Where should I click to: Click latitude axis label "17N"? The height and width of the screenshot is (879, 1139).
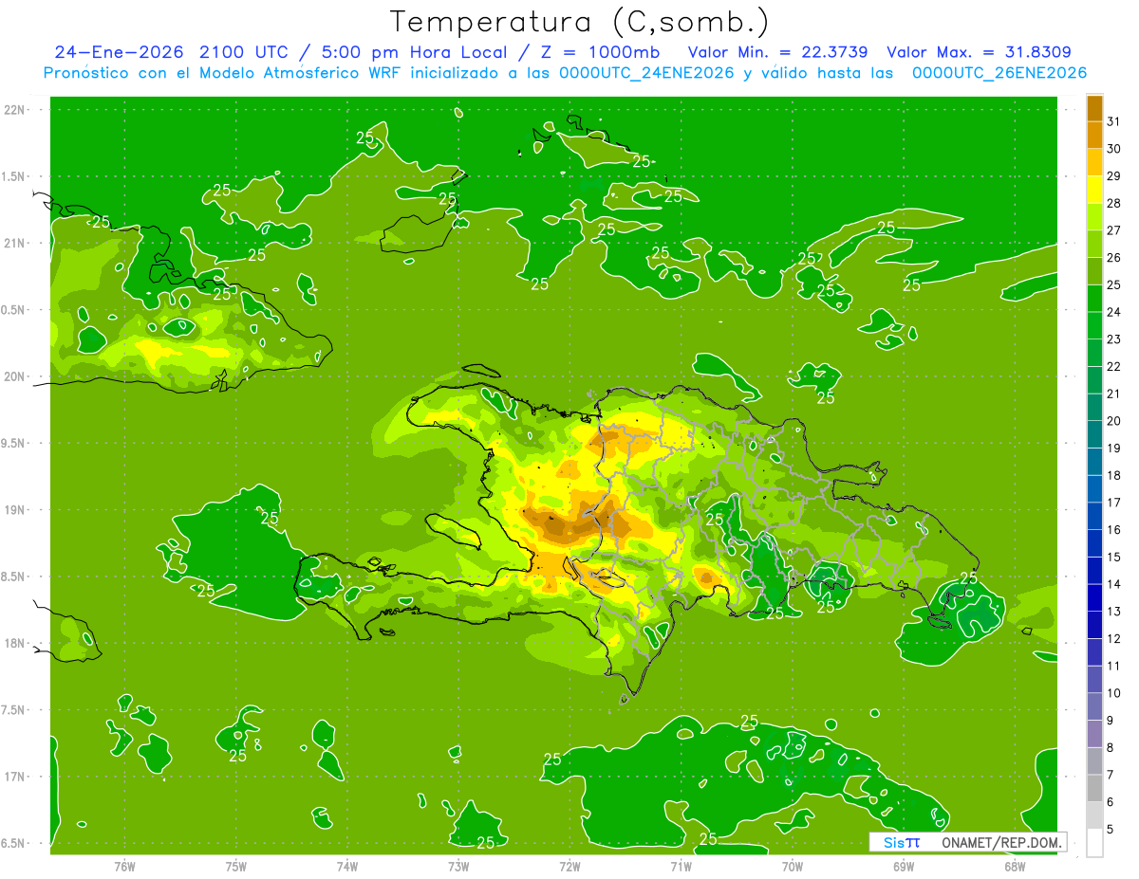(x=16, y=778)
